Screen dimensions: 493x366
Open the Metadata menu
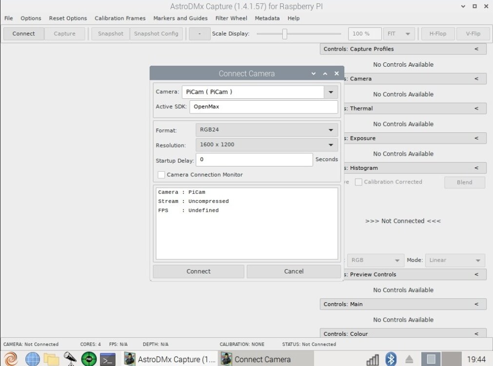coord(267,18)
